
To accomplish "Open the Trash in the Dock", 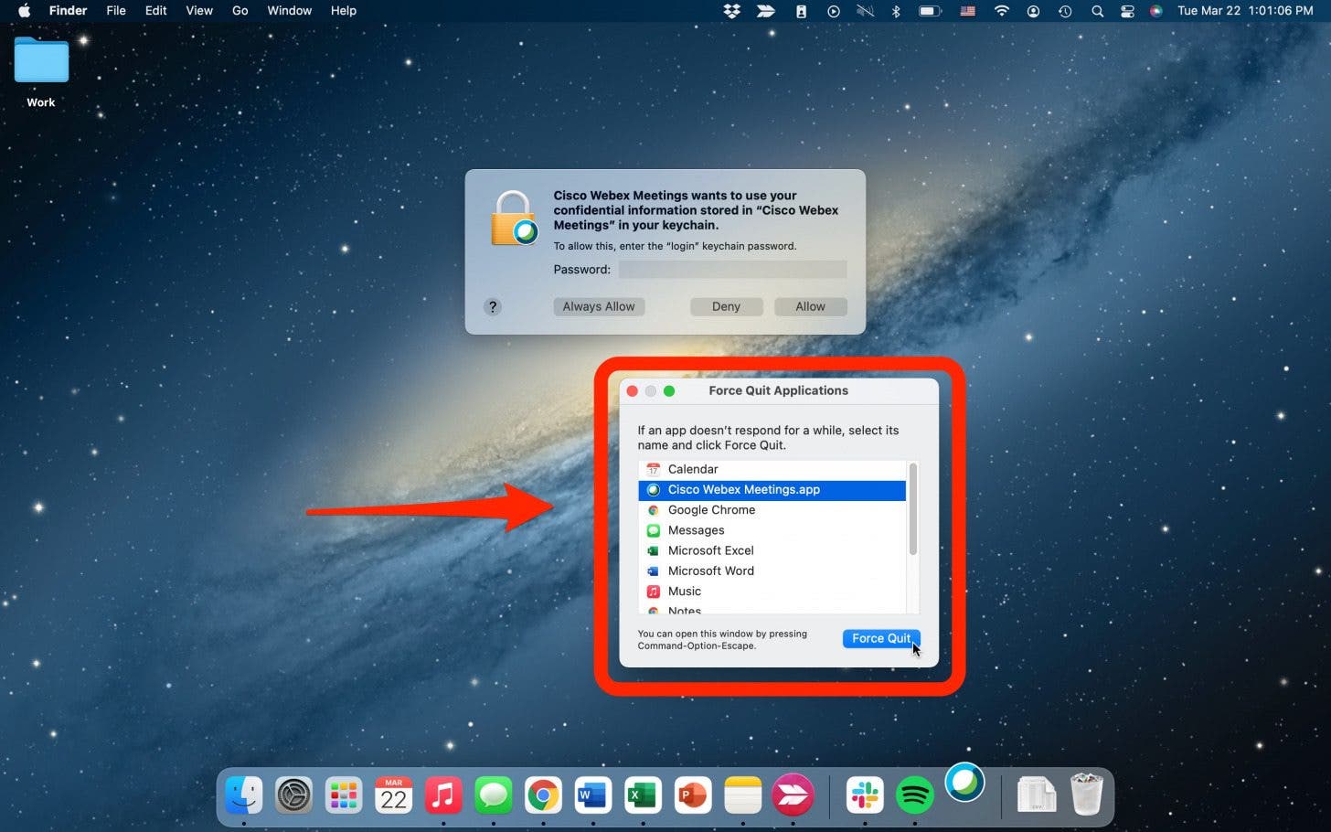I will point(1086,795).
